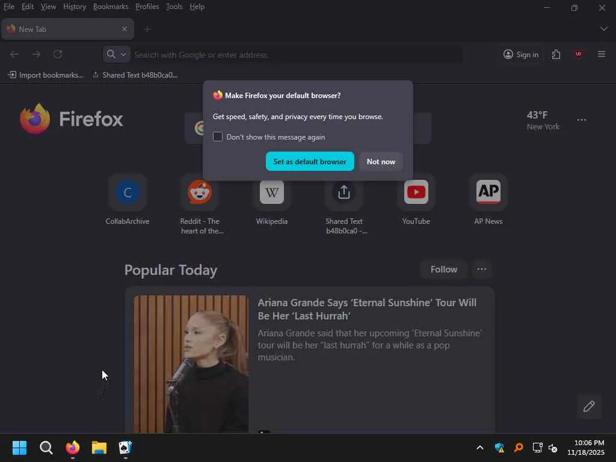Open the Edit menu
The height and width of the screenshot is (462, 616).
click(28, 7)
